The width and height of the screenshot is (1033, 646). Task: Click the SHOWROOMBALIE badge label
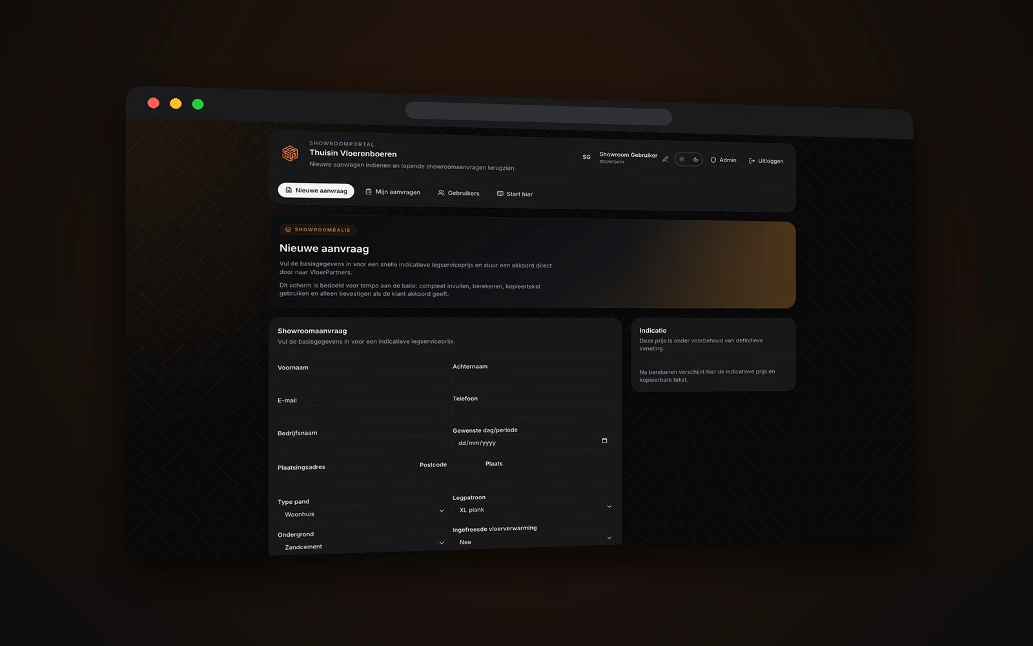[318, 229]
